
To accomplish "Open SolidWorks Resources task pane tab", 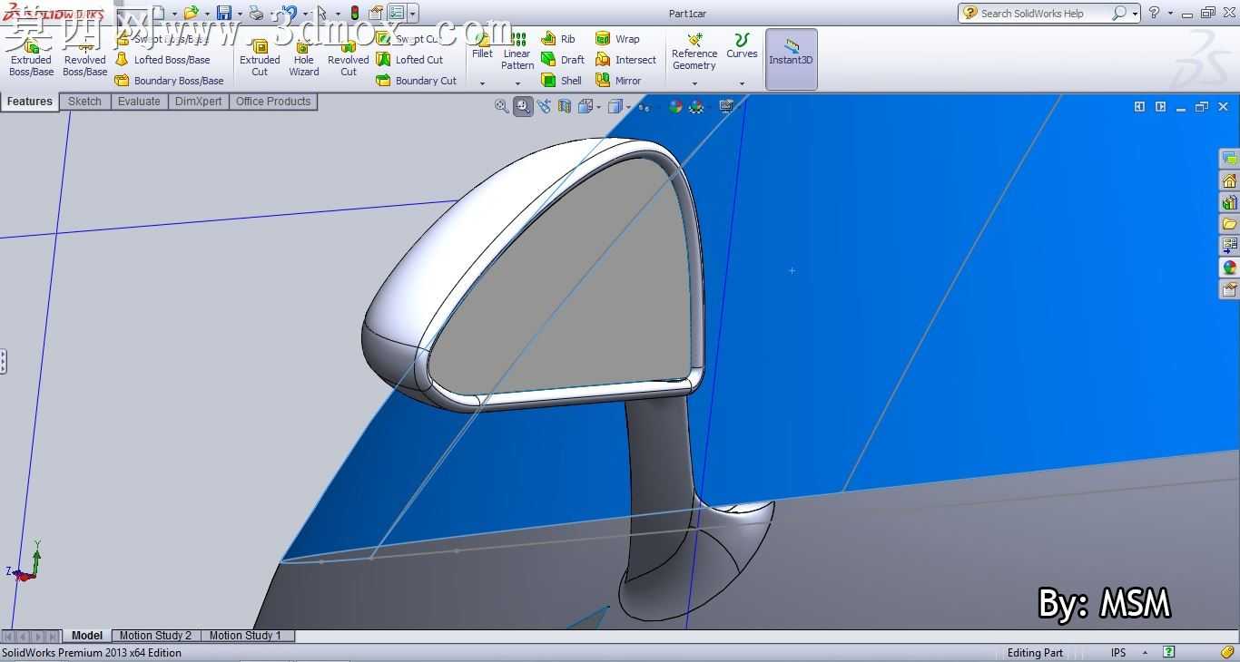I will 1229,180.
